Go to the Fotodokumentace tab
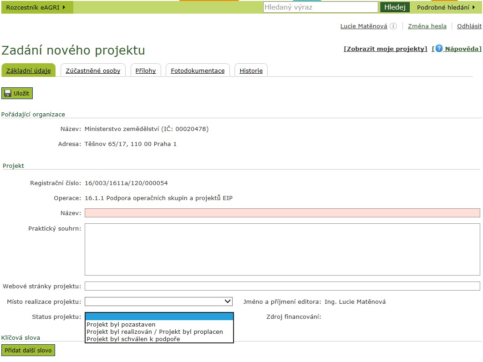Image resolution: width=483 pixels, height=362 pixels. tap(198, 70)
